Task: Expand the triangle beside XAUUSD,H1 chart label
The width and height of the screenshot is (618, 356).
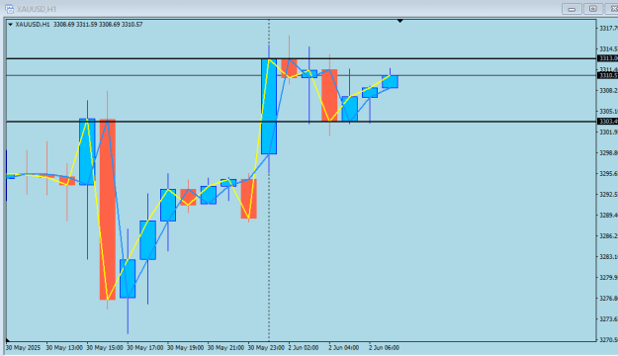Action: point(10,25)
